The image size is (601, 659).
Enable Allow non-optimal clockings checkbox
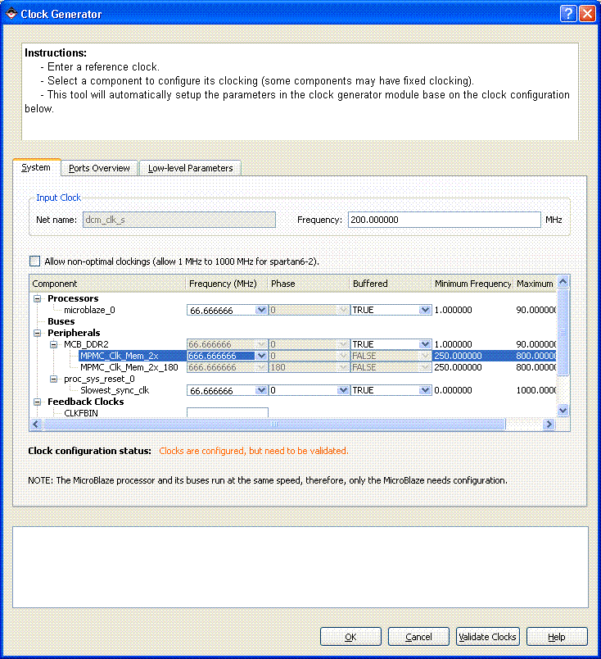(34, 261)
